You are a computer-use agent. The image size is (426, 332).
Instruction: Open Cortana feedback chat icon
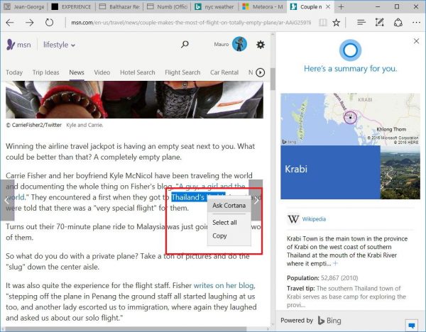click(412, 325)
